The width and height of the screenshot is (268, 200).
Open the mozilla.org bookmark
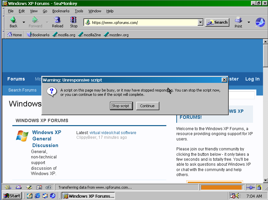[x=64, y=35]
